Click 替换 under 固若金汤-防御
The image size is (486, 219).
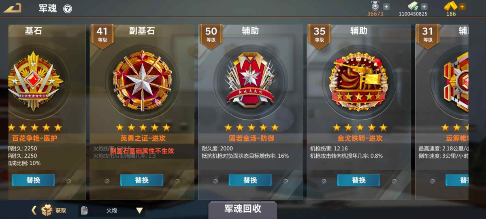click(x=250, y=180)
